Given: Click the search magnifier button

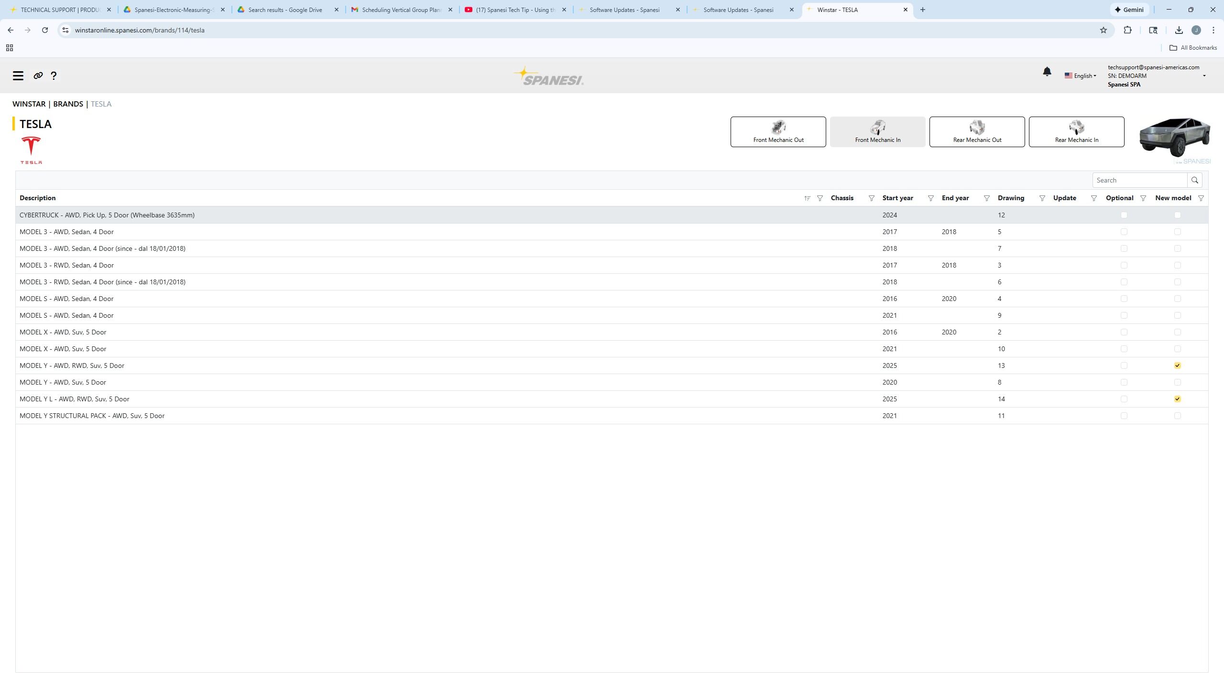Looking at the screenshot, I should click(x=1194, y=180).
